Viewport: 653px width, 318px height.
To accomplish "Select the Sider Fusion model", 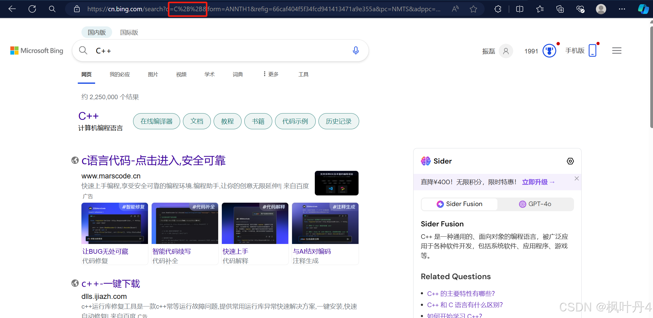I will click(459, 204).
